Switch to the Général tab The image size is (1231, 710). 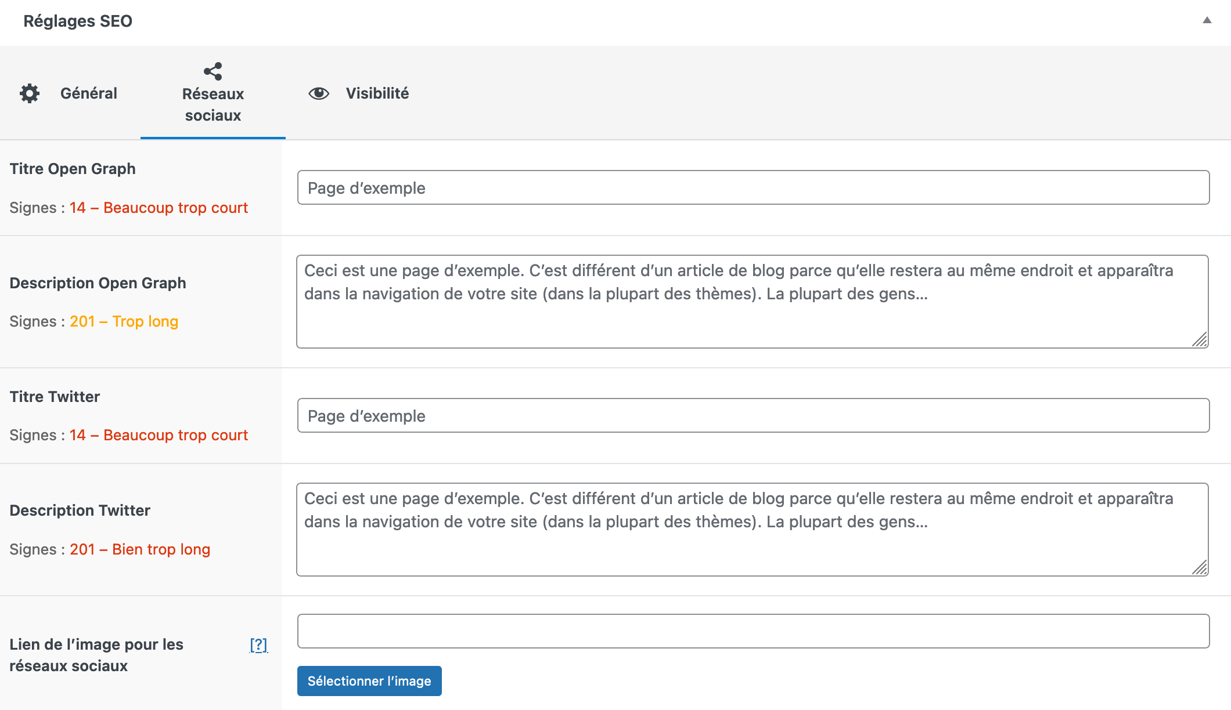pyautogui.click(x=88, y=93)
